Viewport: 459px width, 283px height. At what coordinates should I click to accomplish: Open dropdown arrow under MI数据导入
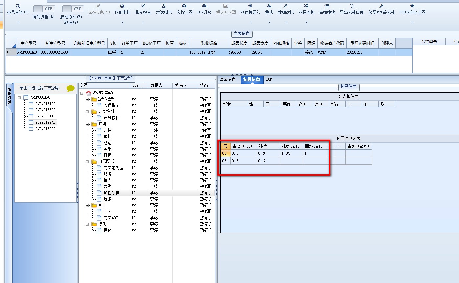point(250,22)
